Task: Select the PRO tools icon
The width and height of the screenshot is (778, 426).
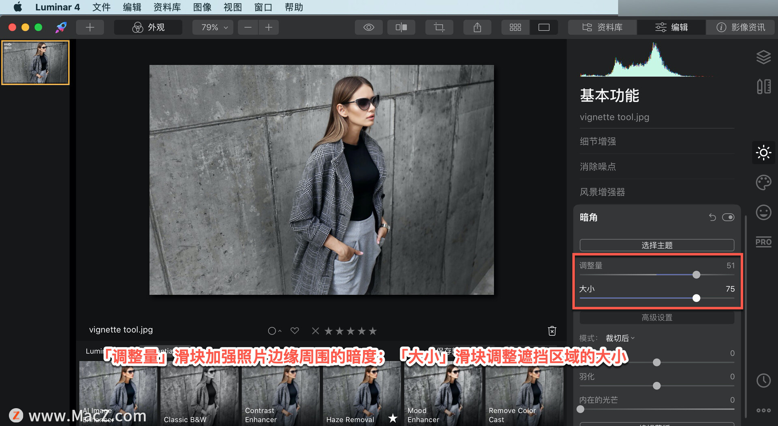Action: coord(763,242)
